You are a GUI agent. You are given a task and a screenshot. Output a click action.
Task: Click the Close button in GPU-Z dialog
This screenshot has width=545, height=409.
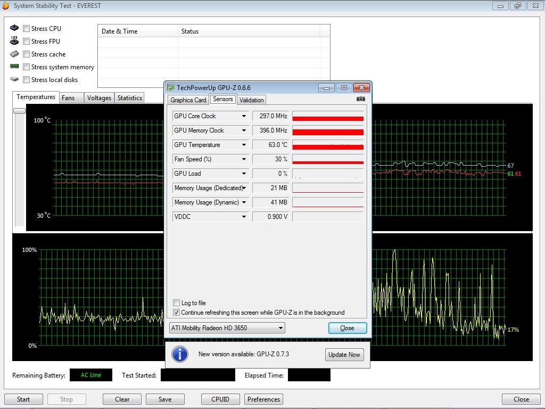(347, 328)
